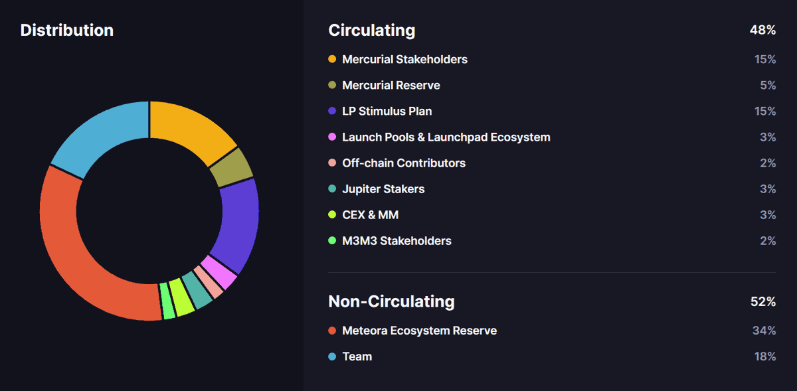Click the purple LP Stimulus Plan dot

pos(332,112)
